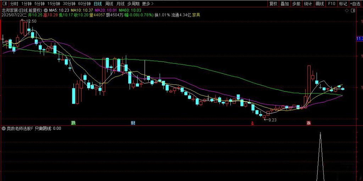This screenshot has height=181, width=363.
Task: Click the red 涨 event marker
Action: (309, 123)
